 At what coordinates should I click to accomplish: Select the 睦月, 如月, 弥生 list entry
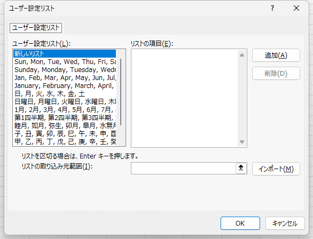(x=65, y=125)
